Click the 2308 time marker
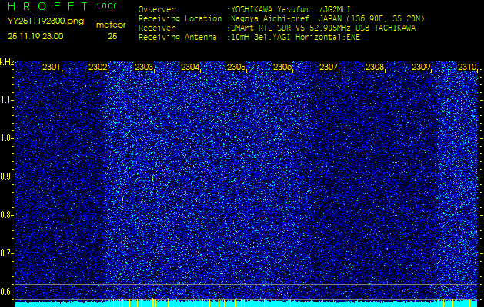The height and width of the screenshot is (307, 484). (x=375, y=67)
